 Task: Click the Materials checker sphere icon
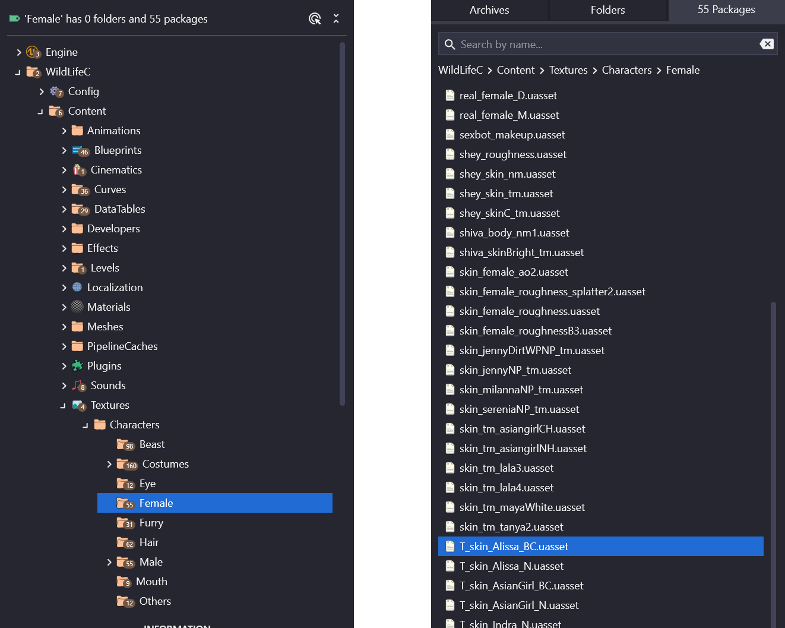pyautogui.click(x=77, y=307)
